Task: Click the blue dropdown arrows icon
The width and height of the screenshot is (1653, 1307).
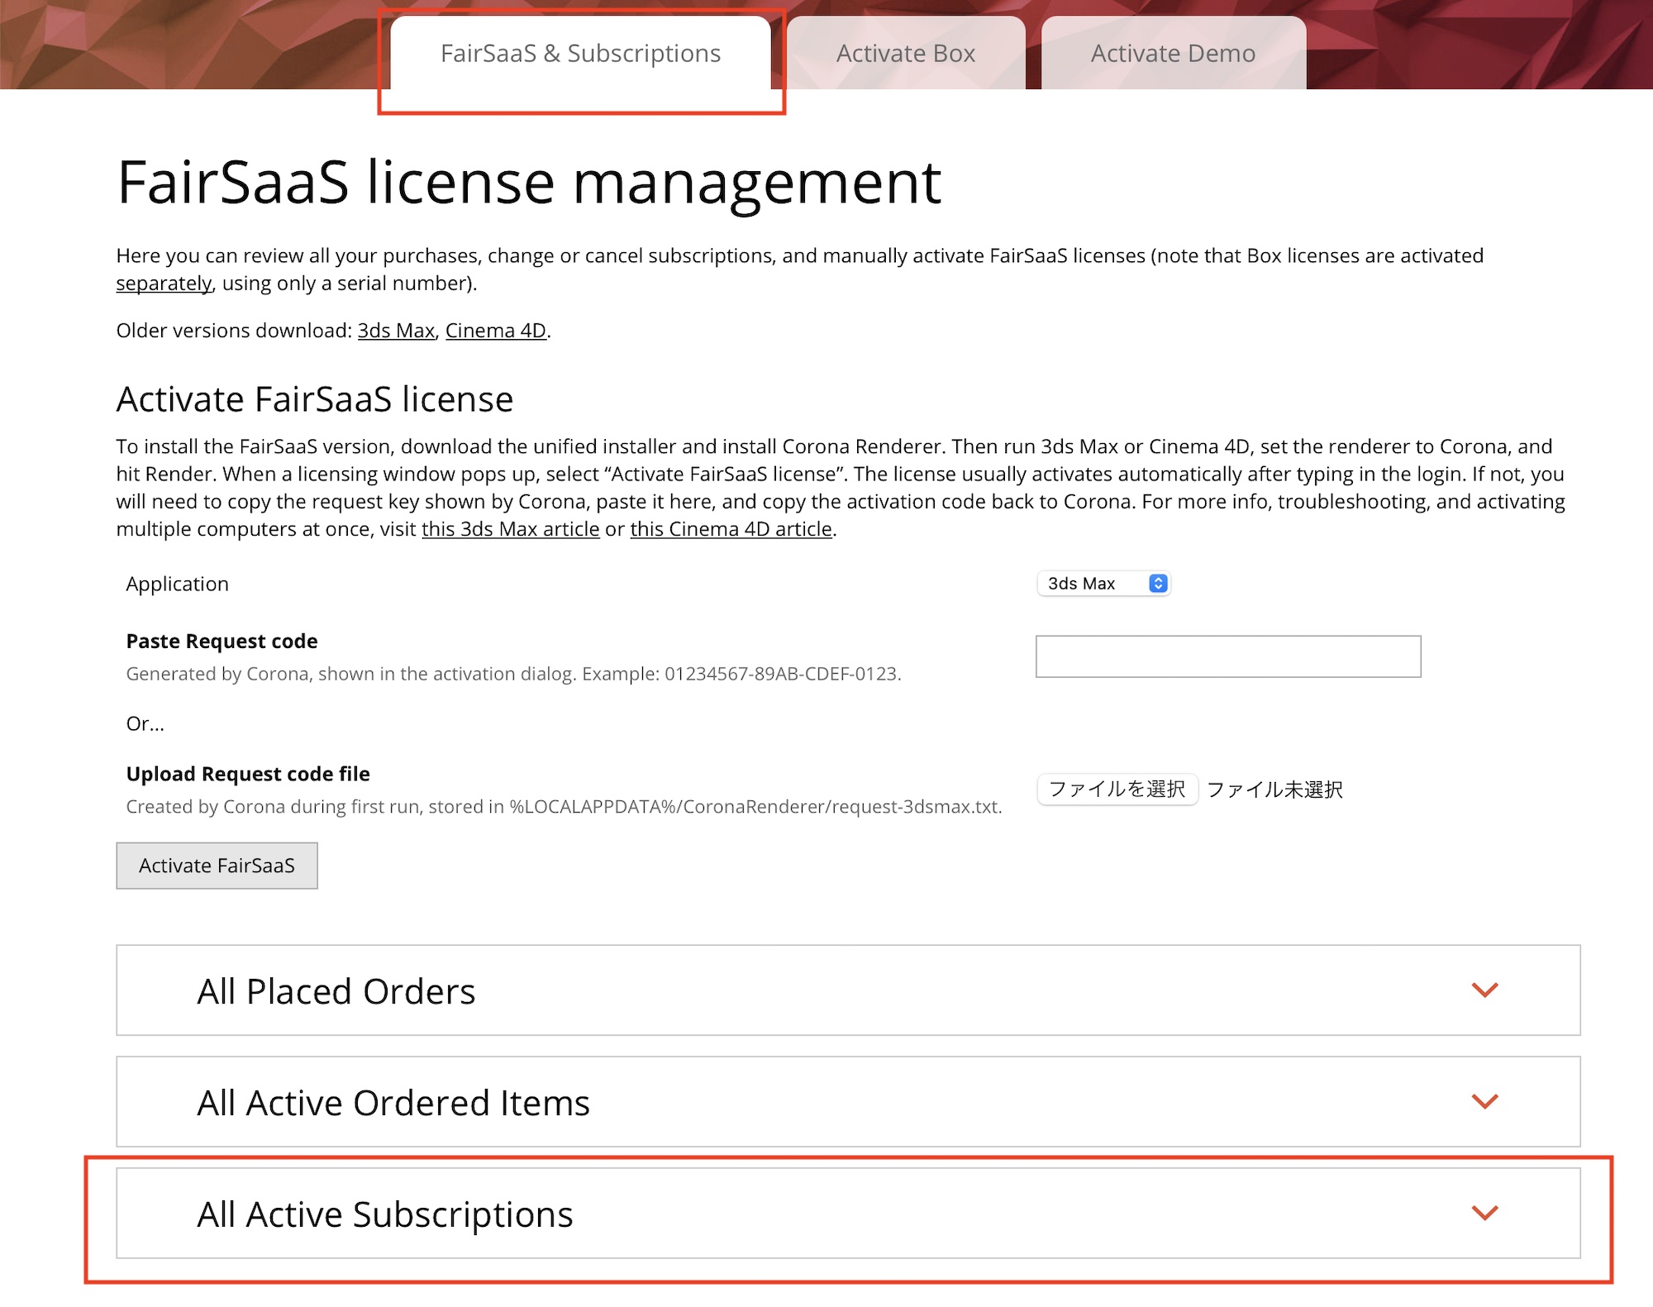Action: point(1158,584)
